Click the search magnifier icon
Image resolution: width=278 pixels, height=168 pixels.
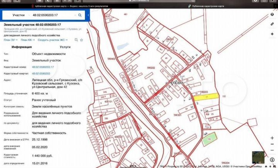click(80, 15)
